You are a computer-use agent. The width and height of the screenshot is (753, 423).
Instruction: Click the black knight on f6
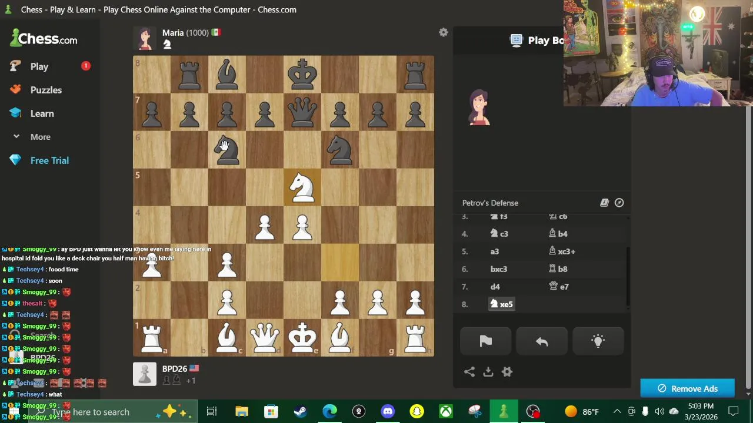pos(340,150)
